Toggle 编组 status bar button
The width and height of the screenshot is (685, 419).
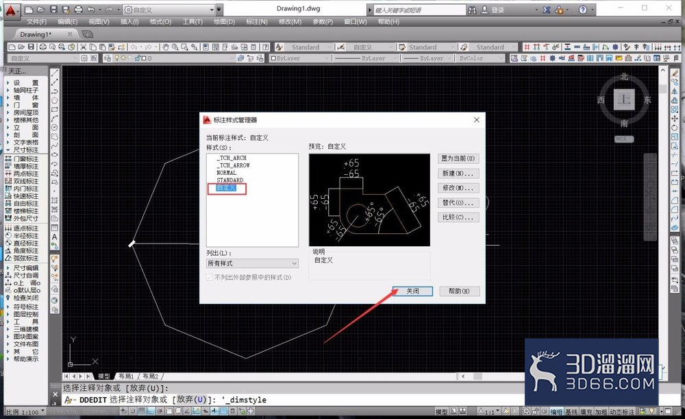point(556,411)
